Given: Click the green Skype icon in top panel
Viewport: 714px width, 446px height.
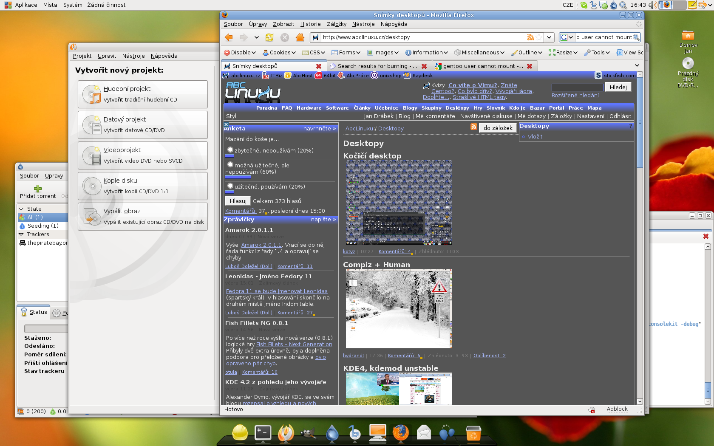Looking at the screenshot, I should point(584,5).
